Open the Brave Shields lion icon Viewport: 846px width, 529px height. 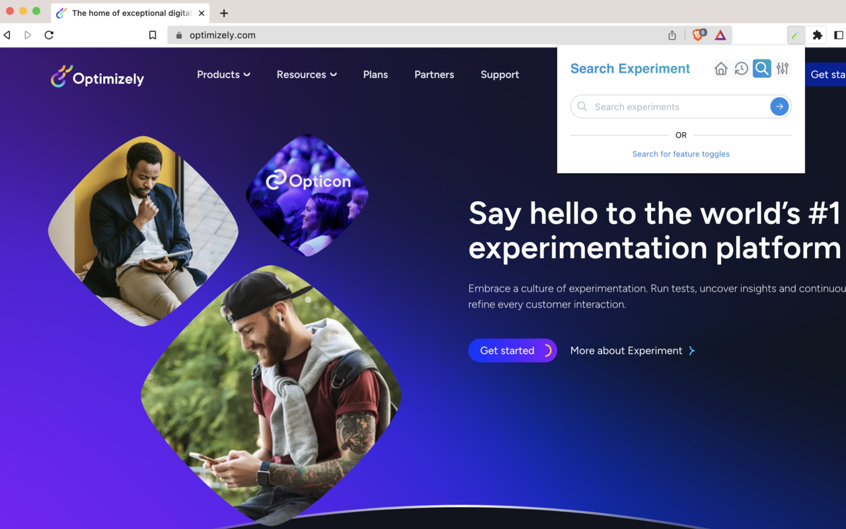(x=699, y=35)
